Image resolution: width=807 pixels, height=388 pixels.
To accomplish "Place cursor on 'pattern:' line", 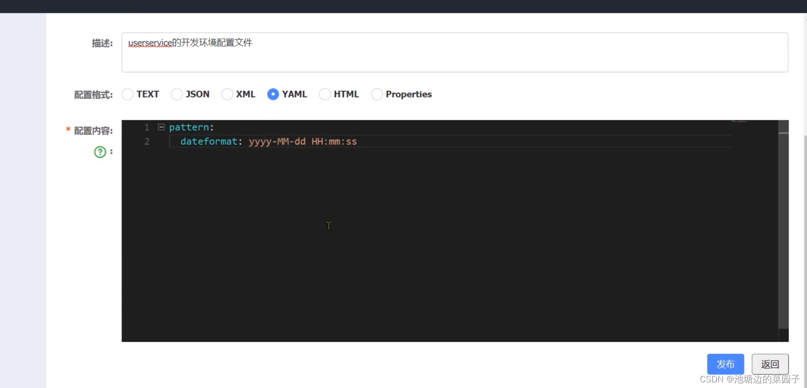I will (192, 127).
